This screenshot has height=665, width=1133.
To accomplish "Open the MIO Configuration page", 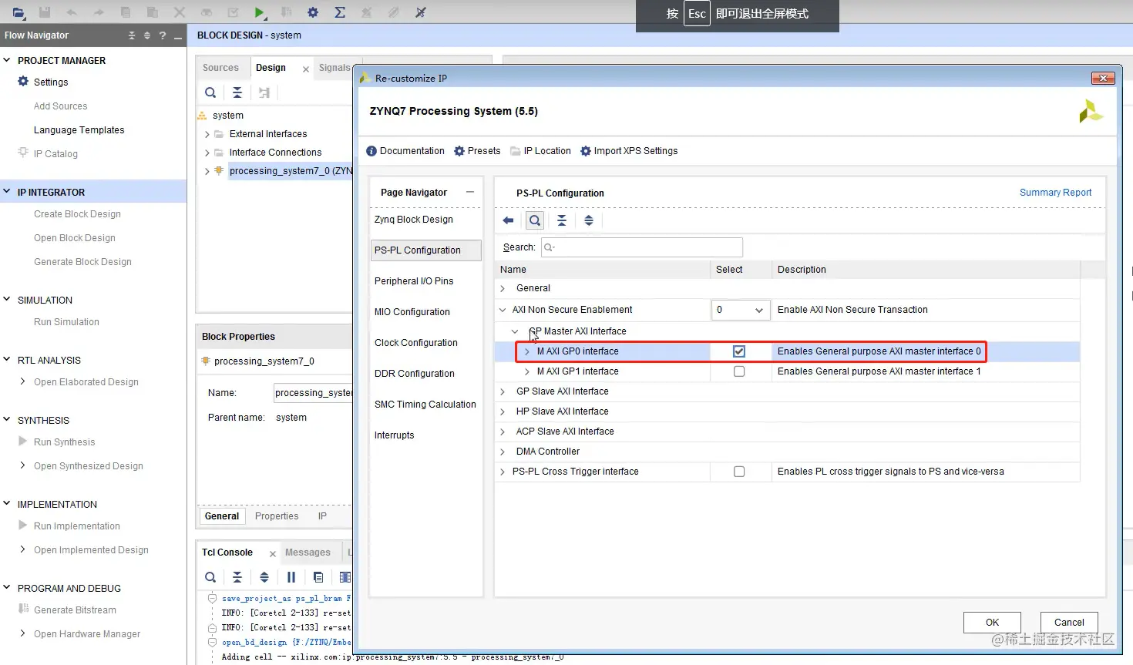I will pyautogui.click(x=412, y=312).
